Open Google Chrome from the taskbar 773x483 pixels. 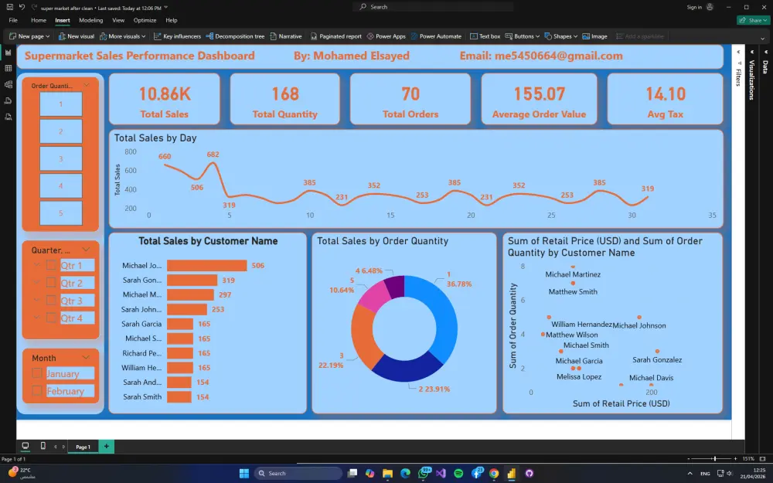tap(493, 474)
